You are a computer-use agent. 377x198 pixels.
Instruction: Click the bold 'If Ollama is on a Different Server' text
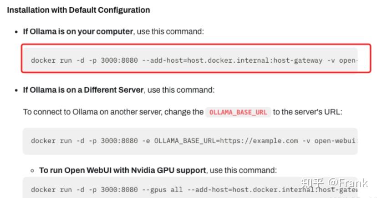[x=83, y=90]
